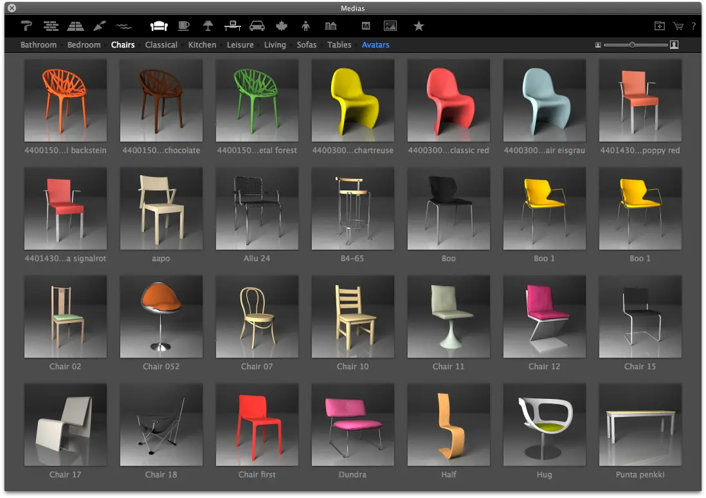Select the Chair 052 thumbnail
Image resolution: width=706 pixels, height=498 pixels.
coord(161,317)
